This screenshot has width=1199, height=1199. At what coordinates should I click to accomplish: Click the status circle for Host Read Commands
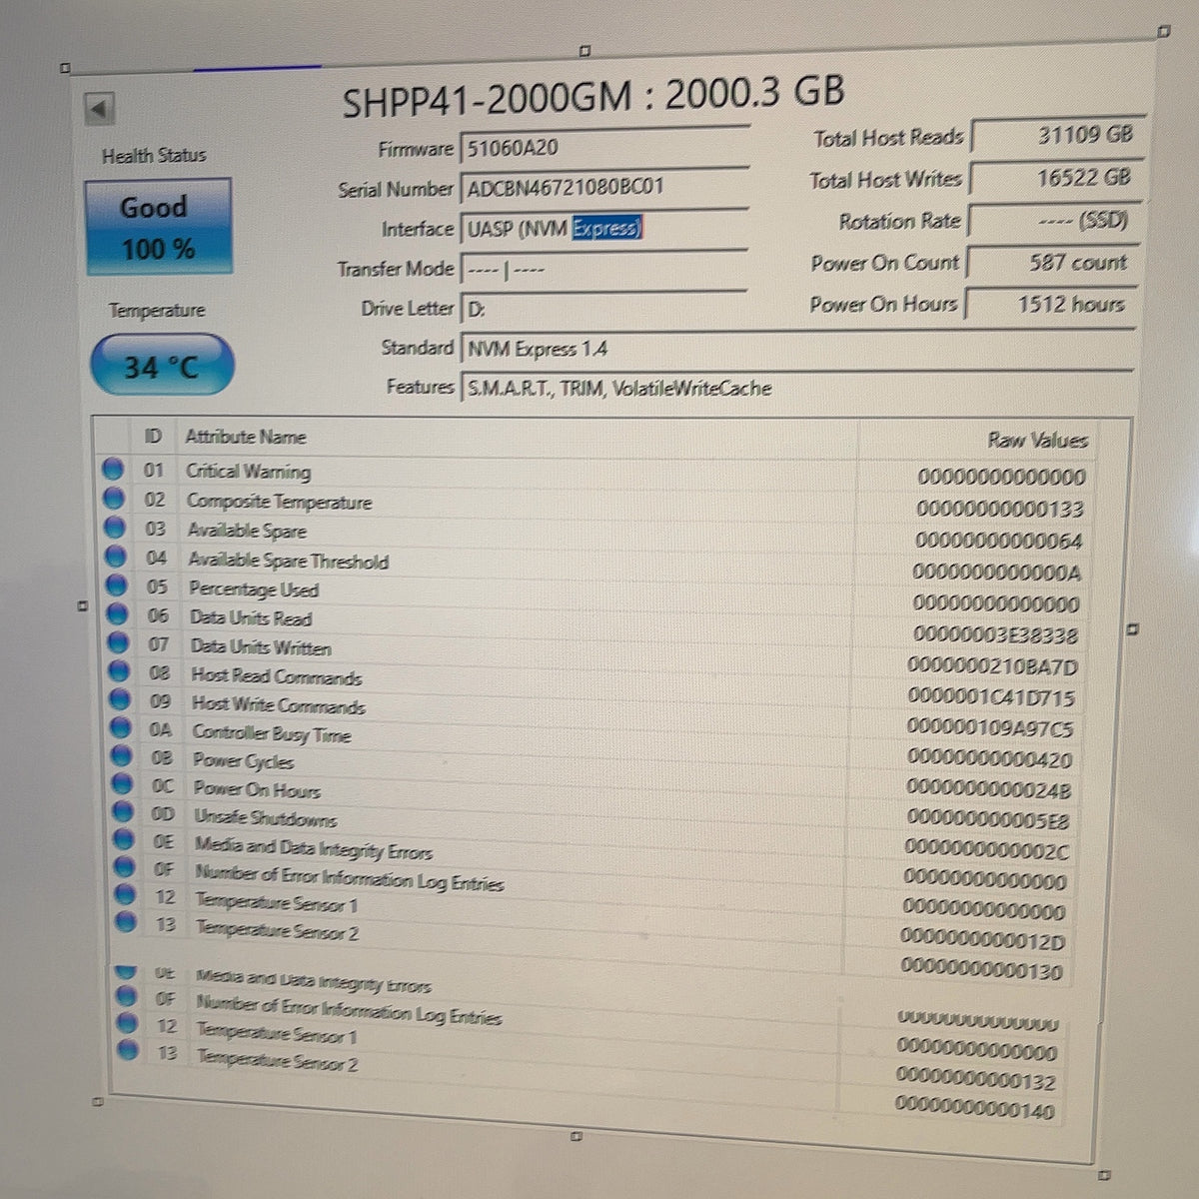[x=120, y=670]
